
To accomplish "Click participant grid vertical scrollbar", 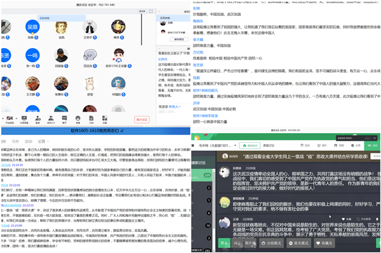I will click(142, 30).
